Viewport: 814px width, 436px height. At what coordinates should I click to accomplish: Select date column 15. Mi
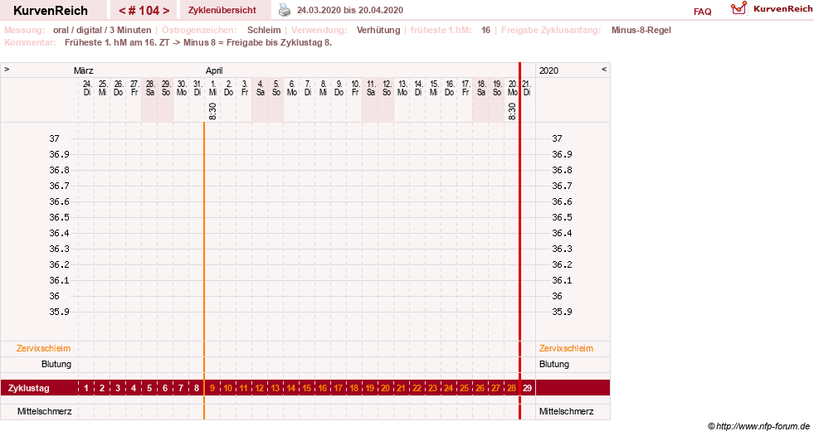pos(434,88)
